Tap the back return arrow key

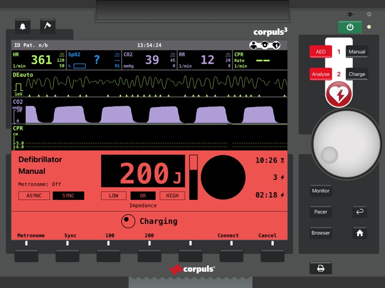pos(360,212)
